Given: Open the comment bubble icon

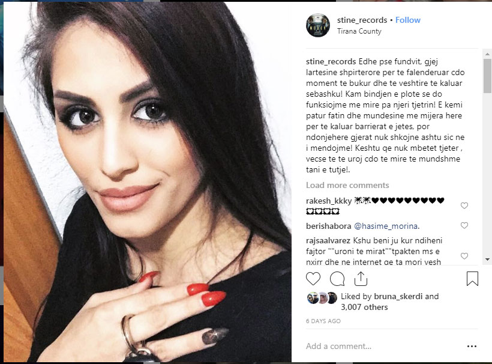Looking at the screenshot, I should point(337,279).
